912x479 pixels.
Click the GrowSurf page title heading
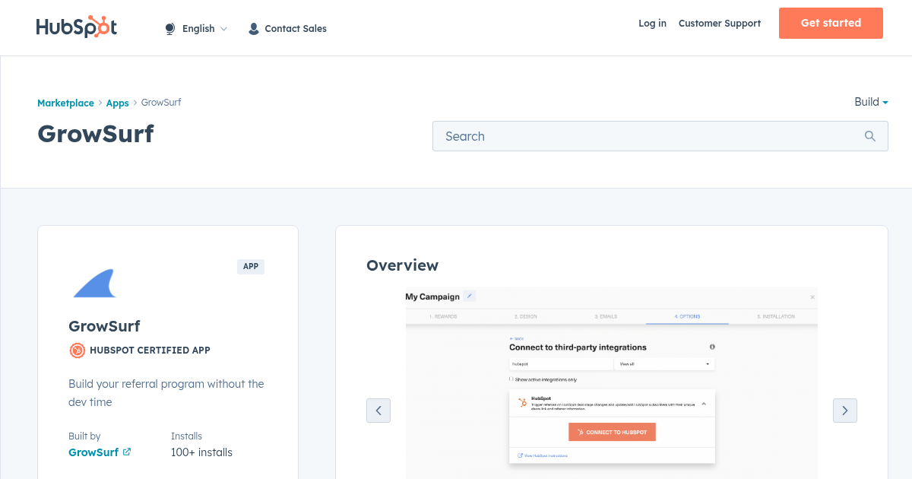click(x=96, y=134)
